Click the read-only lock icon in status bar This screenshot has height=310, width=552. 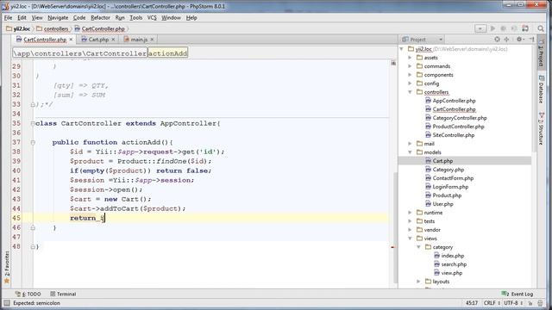(x=530, y=303)
